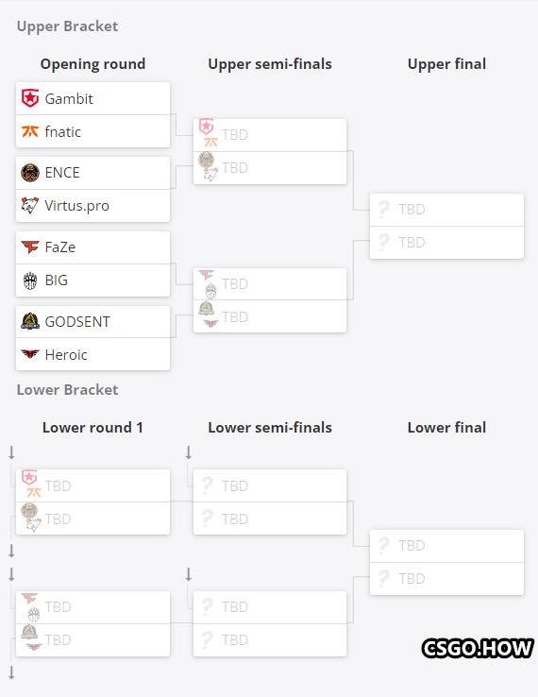
Task: Select the BIG team logo
Action: (30, 280)
